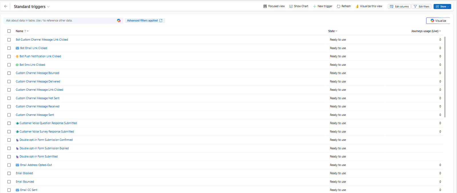Refresh the triggers list

pyautogui.click(x=344, y=6)
